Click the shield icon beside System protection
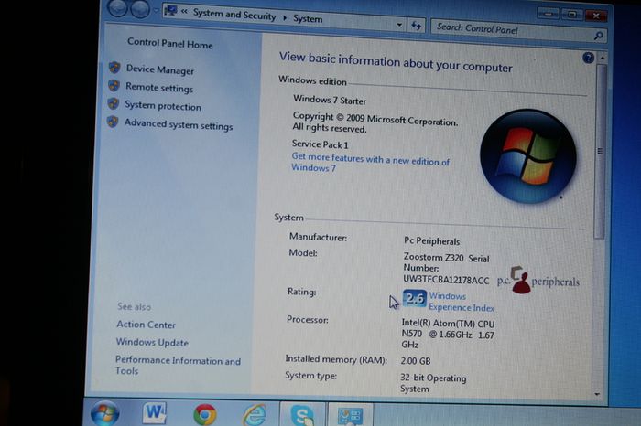The image size is (641, 426). pyautogui.click(x=114, y=103)
